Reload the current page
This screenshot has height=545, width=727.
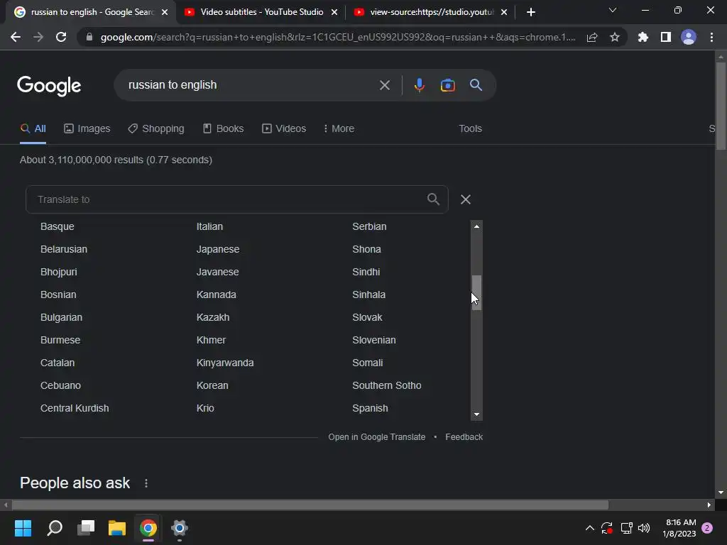61,37
